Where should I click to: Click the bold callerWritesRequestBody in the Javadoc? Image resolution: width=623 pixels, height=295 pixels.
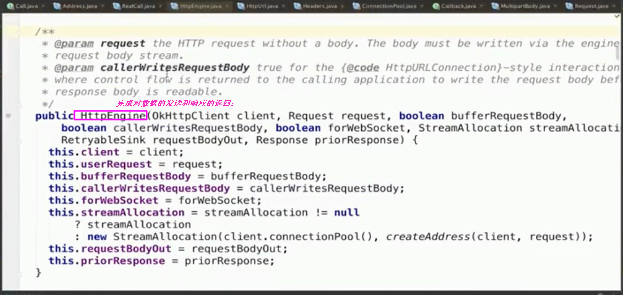coord(175,68)
